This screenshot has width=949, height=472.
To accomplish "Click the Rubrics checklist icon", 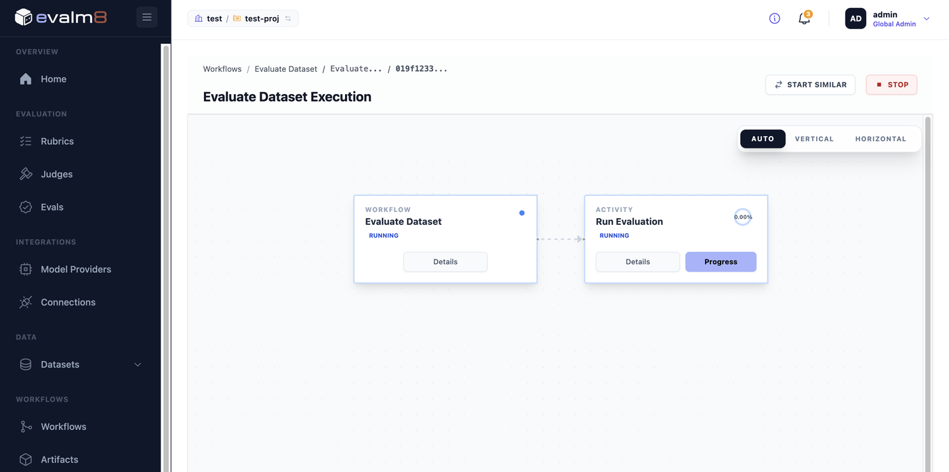I will (x=26, y=142).
